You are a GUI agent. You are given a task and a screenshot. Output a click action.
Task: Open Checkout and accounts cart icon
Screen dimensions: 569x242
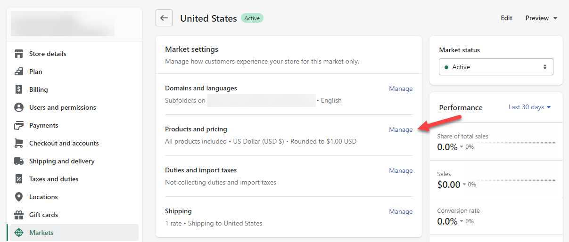[19, 143]
